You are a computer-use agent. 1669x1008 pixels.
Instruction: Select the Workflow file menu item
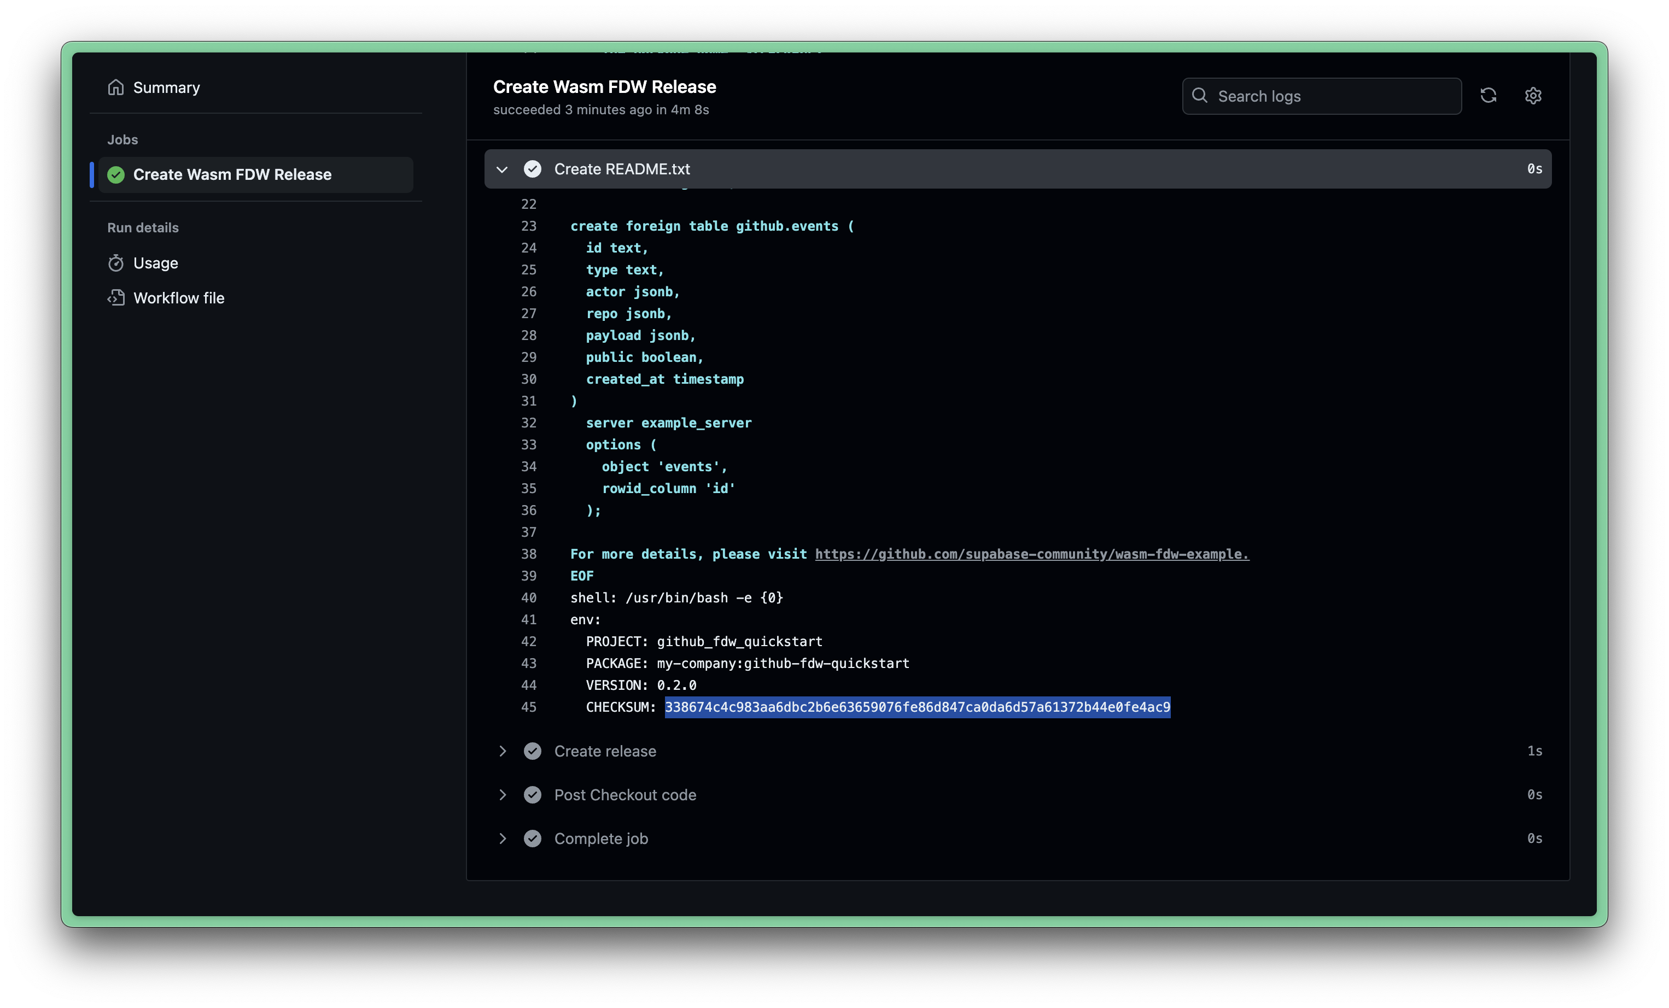click(178, 297)
